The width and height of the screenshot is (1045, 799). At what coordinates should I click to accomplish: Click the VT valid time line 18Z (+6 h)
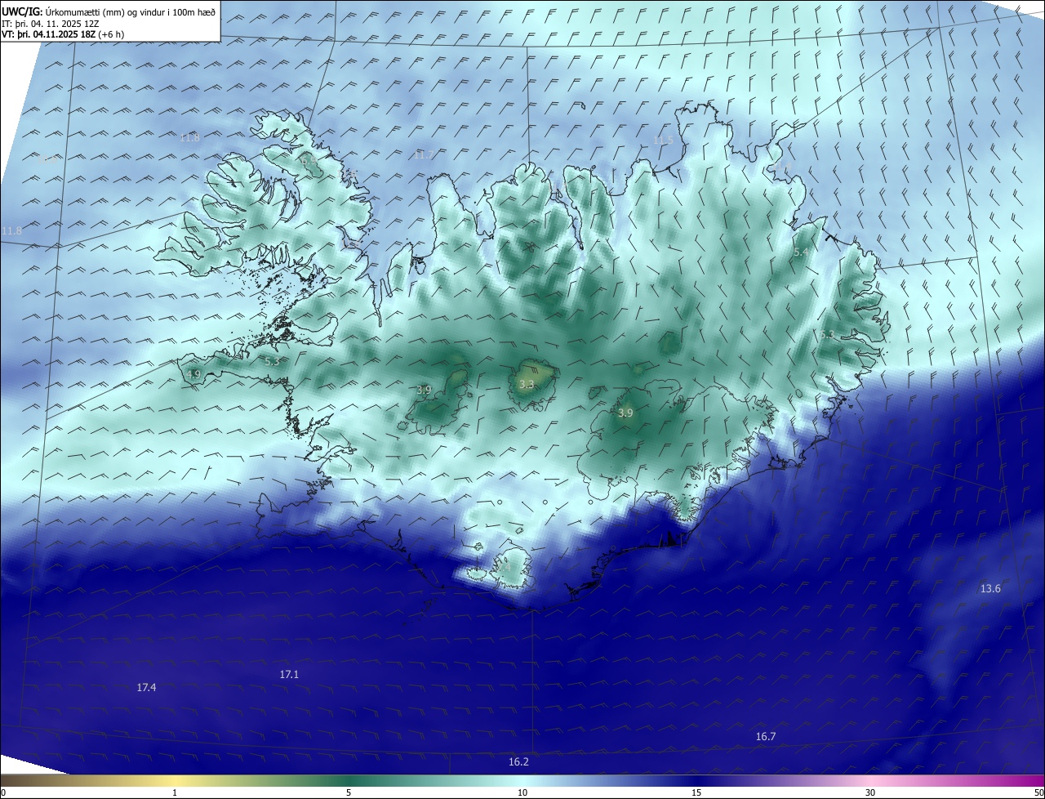pyautogui.click(x=63, y=34)
